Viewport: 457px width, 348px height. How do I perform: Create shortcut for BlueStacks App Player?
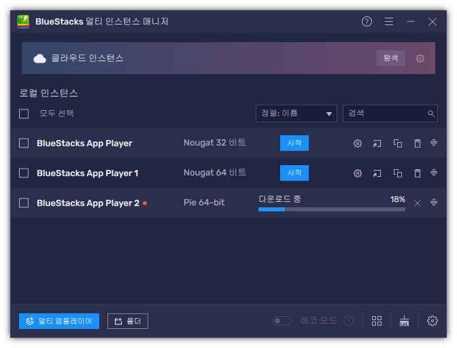point(377,143)
